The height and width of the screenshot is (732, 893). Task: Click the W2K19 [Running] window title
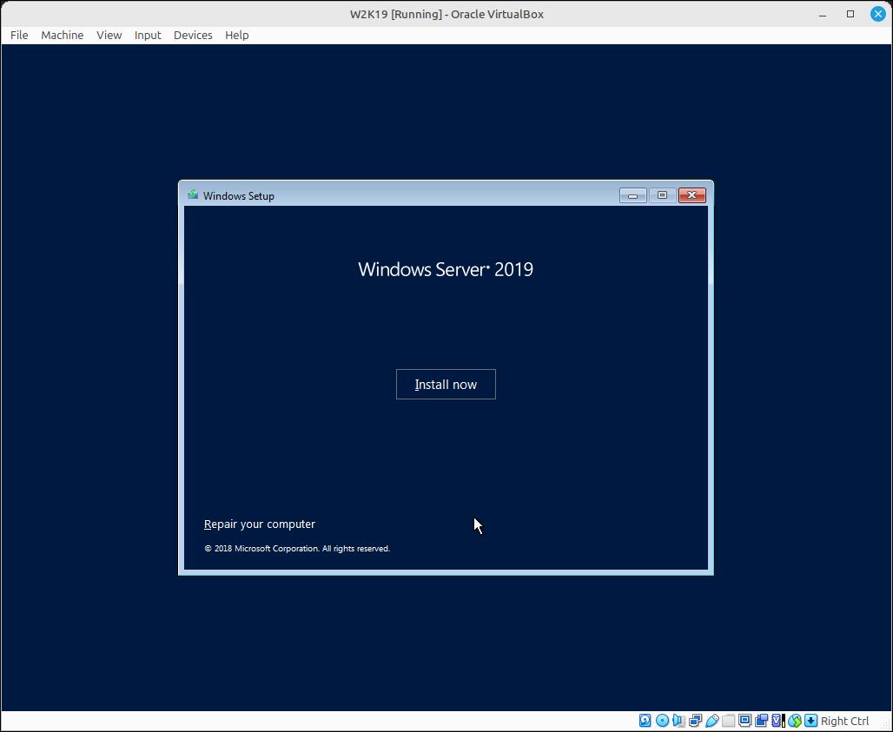tap(447, 14)
